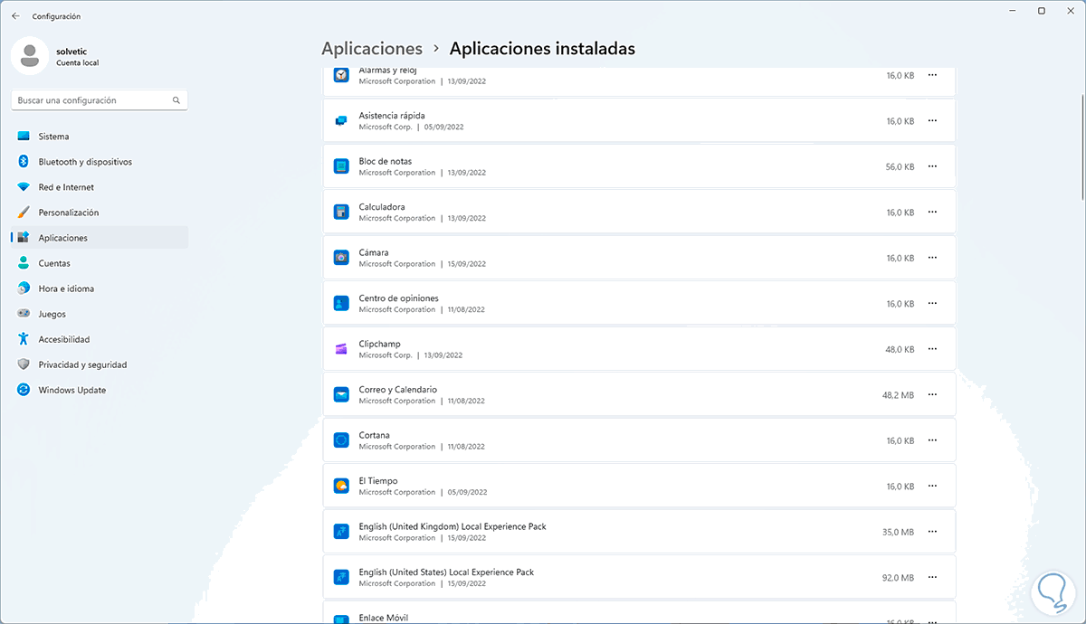Click the English (United Kingdom) pack icon

tap(341, 532)
